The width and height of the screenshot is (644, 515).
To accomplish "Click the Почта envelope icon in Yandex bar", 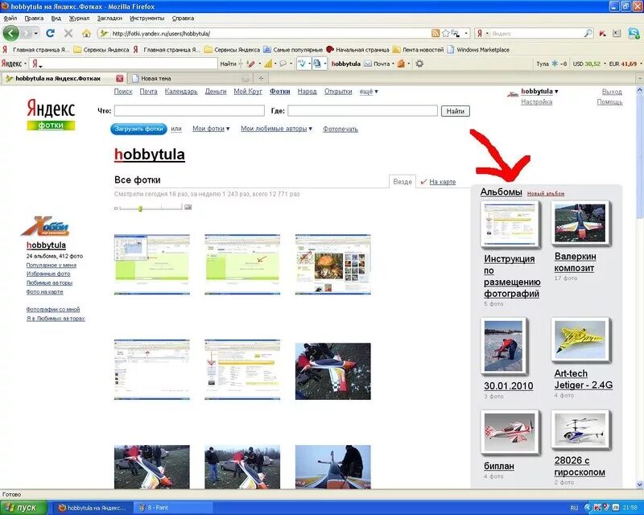I will click(x=368, y=64).
